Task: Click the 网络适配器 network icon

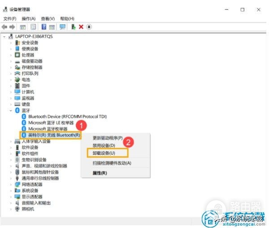Action: tap(17, 185)
